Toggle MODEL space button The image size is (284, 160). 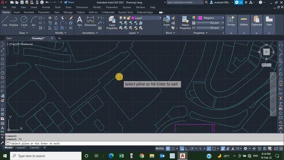(160, 148)
